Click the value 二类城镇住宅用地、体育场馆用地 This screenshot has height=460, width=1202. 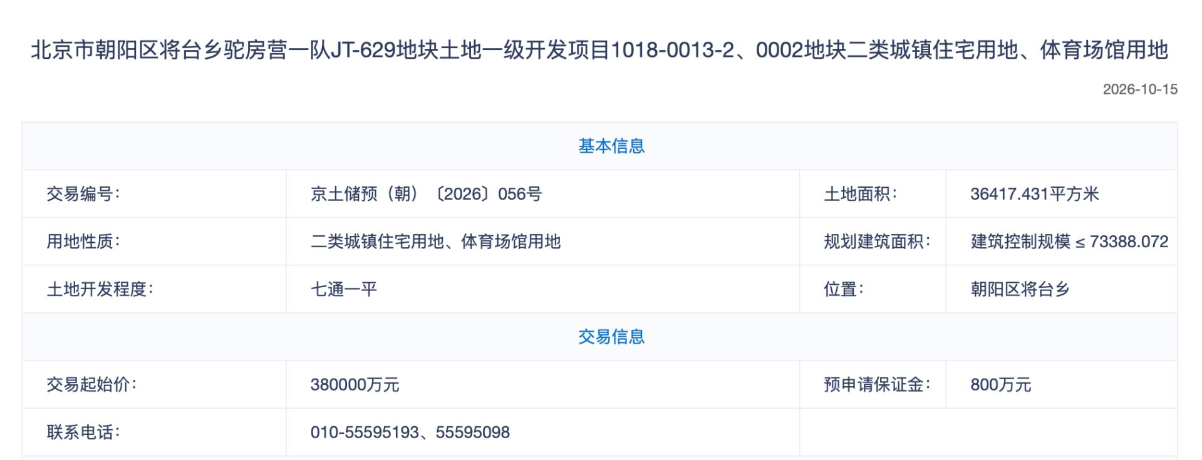435,242
